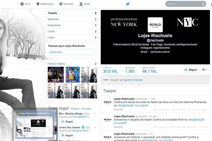Image resolution: width=212 pixels, height=141 pixels.
Task: Click RCHLO avatar of 1 h tweet
Action: 107,137
